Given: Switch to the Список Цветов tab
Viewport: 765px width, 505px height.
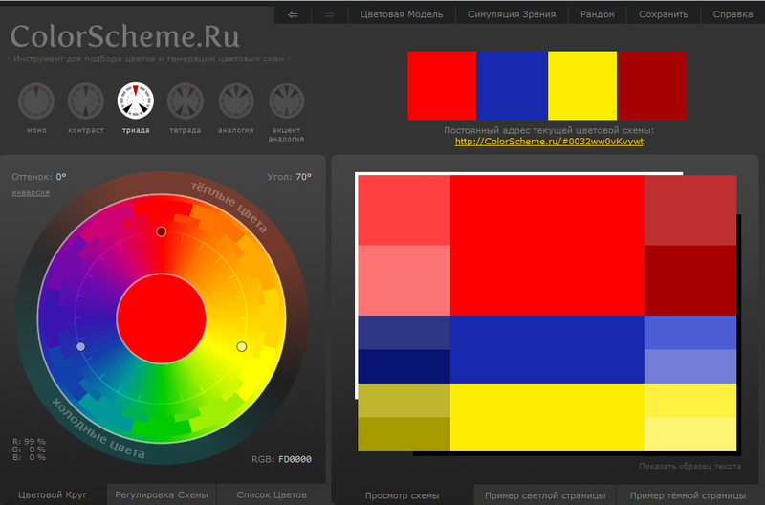Looking at the screenshot, I should point(272,494).
